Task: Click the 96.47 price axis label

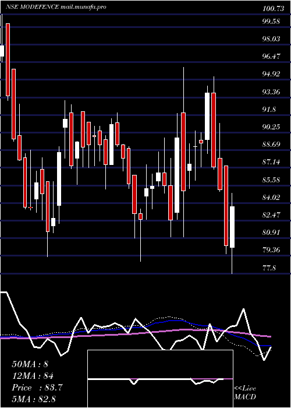Action: (x=271, y=56)
